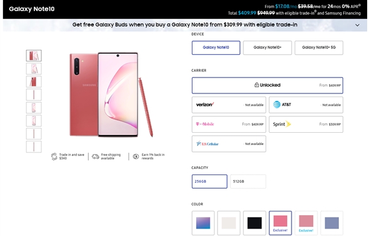The image size is (369, 236).
Task: Expand the free Galaxy Buds promo banner
Action: coord(357,25)
